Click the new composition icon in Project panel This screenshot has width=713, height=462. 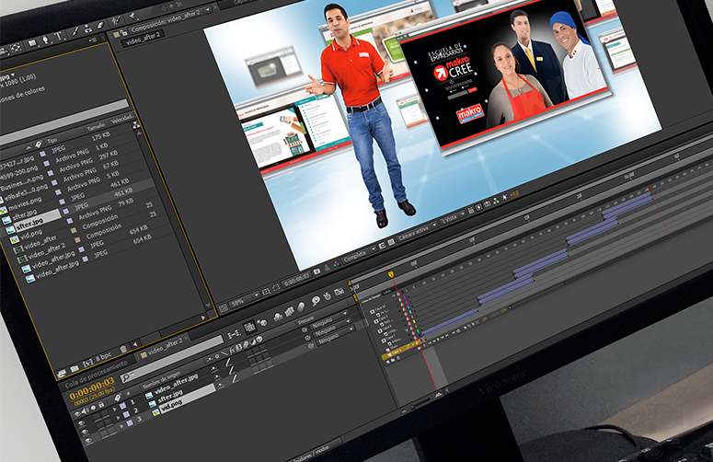[87, 364]
